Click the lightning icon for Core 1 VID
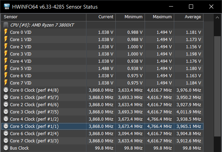222x152 pixels. pyautogui.click(x=6, y=39)
